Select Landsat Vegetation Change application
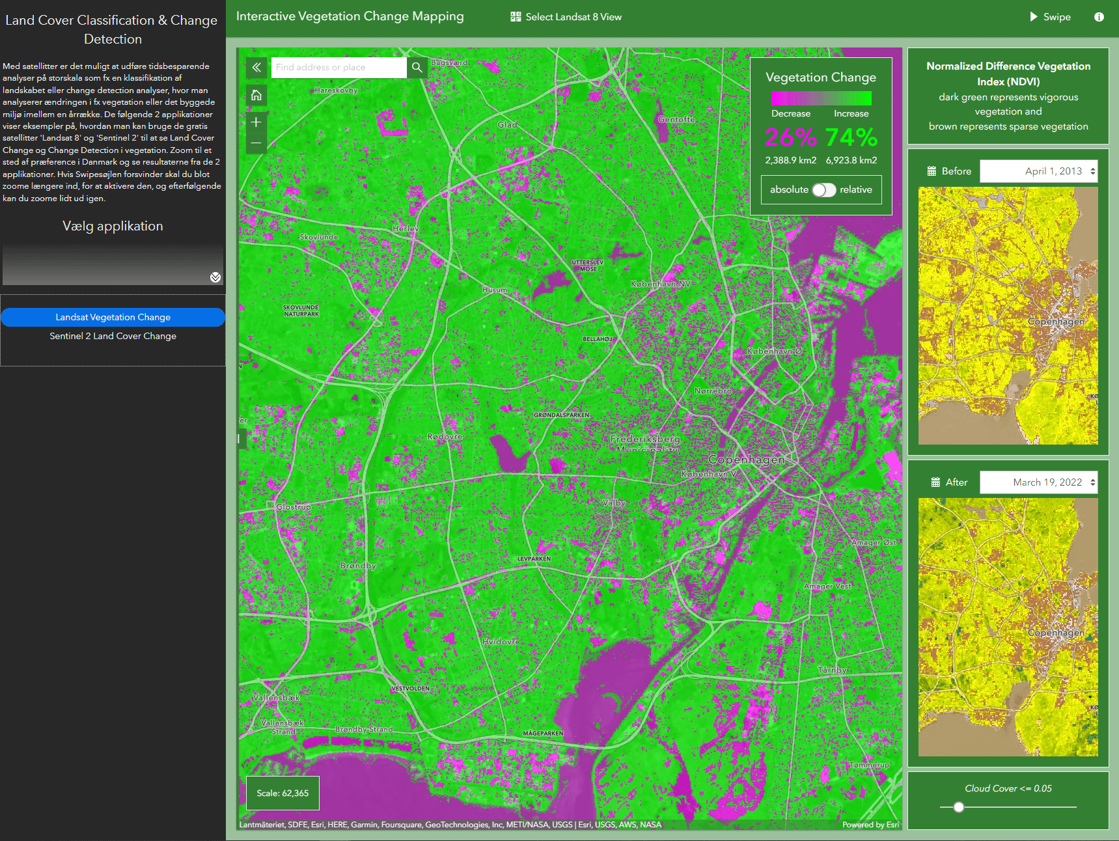Screen dimensions: 1119x841 113,317
